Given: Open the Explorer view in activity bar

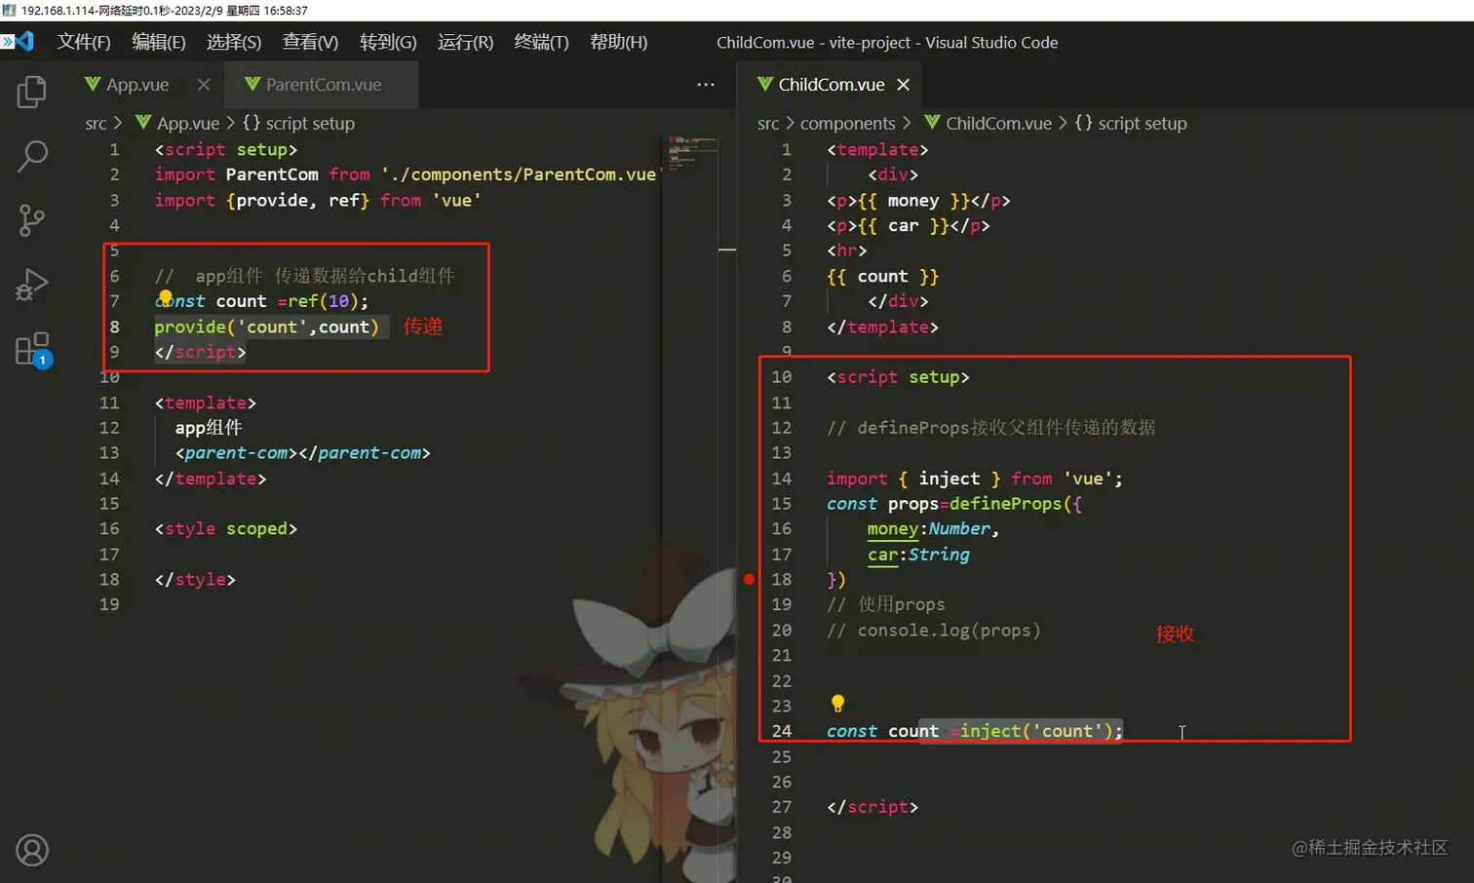Looking at the screenshot, I should [31, 92].
